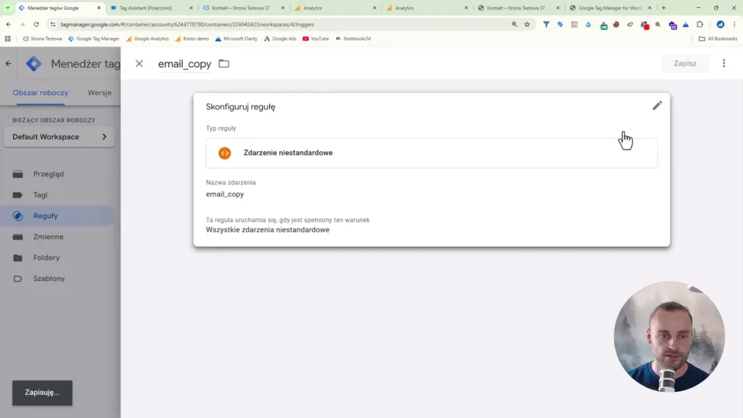Reload the current page
This screenshot has width=743, height=418.
36,24
